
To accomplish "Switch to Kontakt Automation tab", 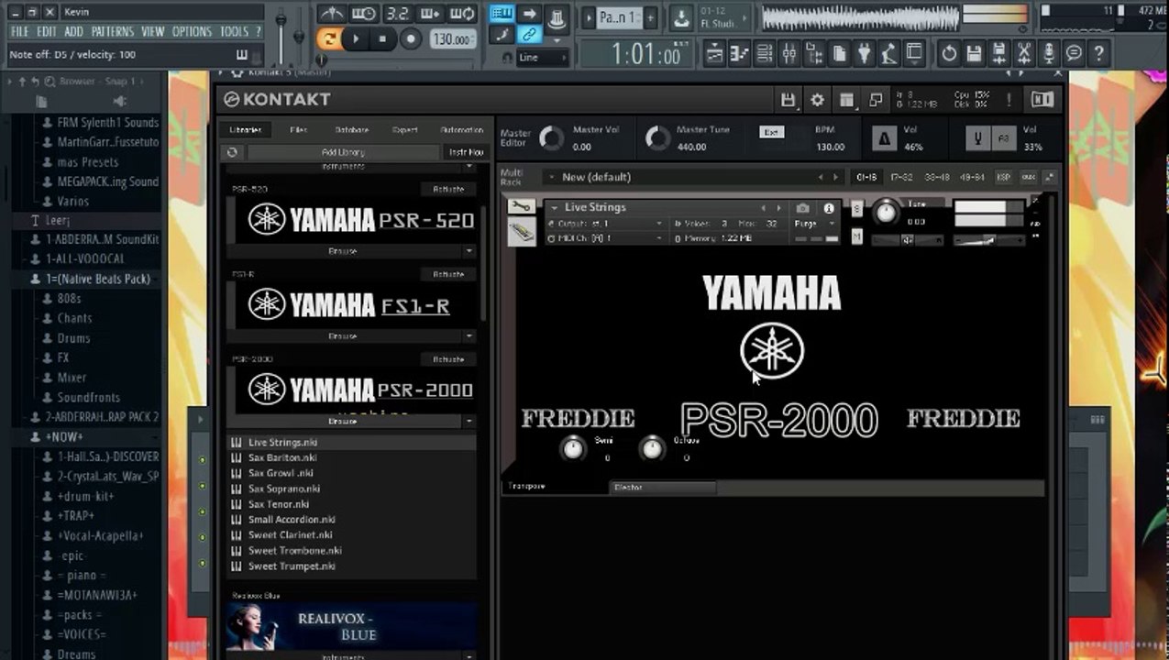I will 461,130.
